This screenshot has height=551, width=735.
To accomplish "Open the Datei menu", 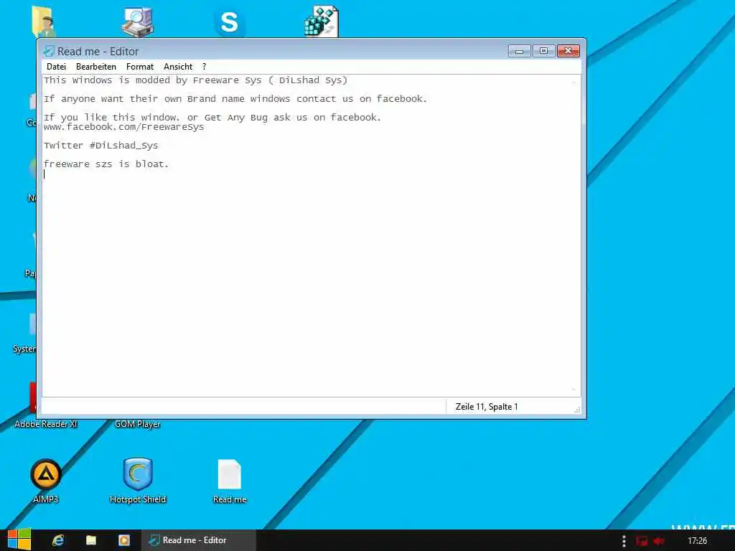I will 56,67.
